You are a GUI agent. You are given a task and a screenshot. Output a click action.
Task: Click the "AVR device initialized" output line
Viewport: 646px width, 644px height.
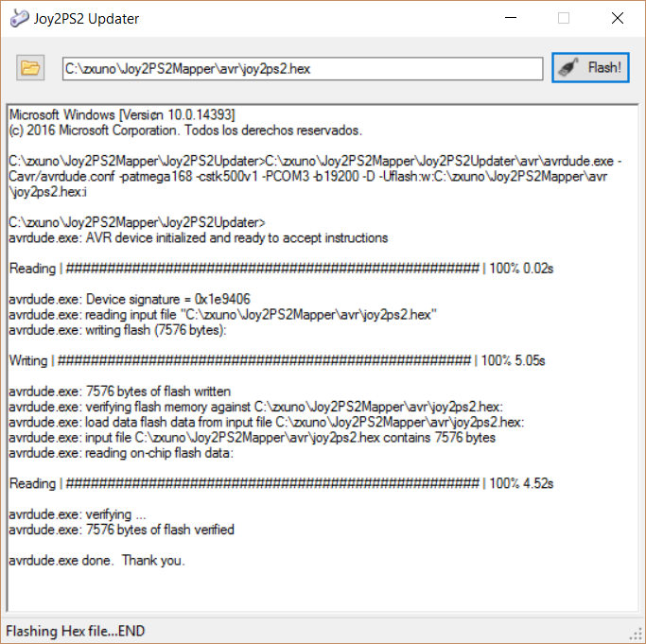[x=198, y=237]
